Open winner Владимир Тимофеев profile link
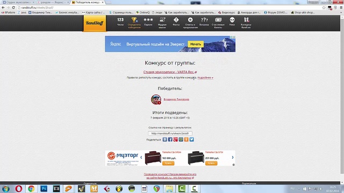 (x=176, y=99)
